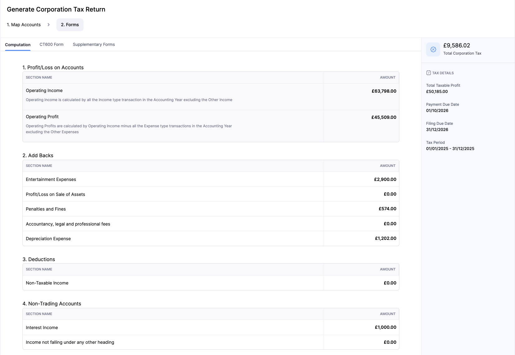Select the Non-Taxable Income row

[x=47, y=283]
